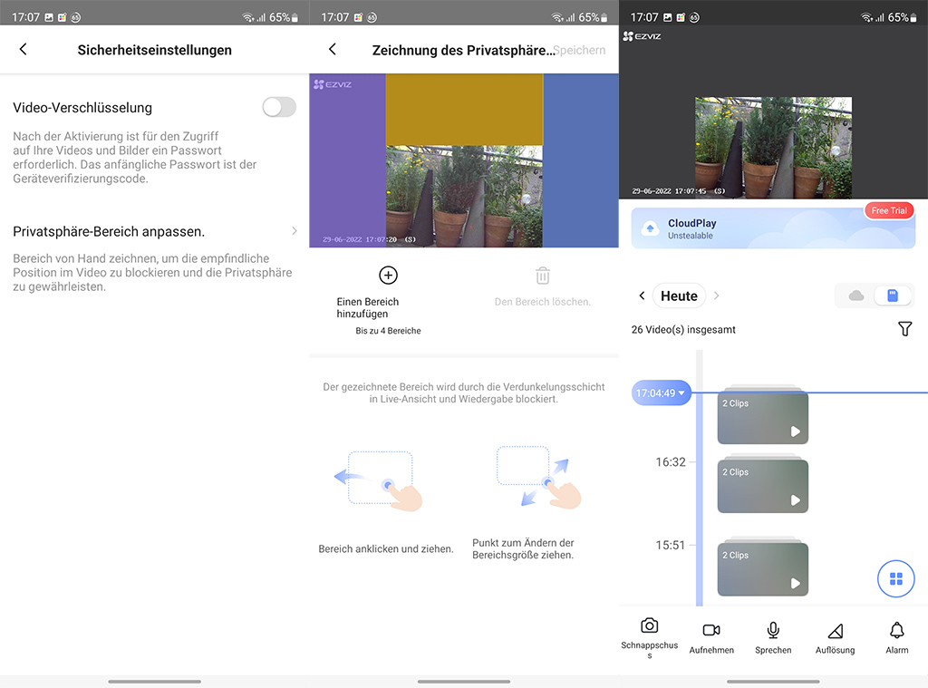
Task: Open the video filter funnel icon
Action: click(904, 329)
